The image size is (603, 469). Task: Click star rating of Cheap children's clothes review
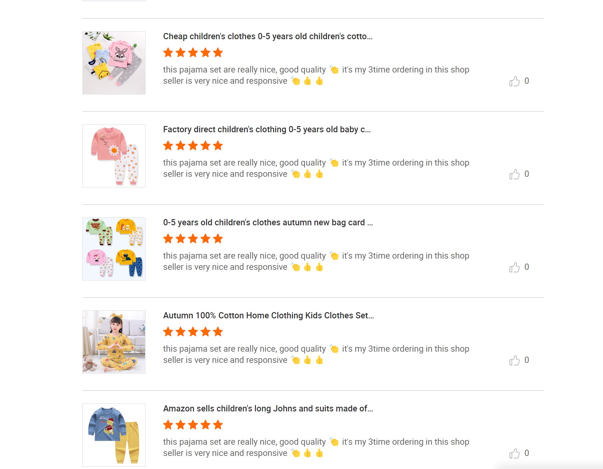(x=193, y=53)
